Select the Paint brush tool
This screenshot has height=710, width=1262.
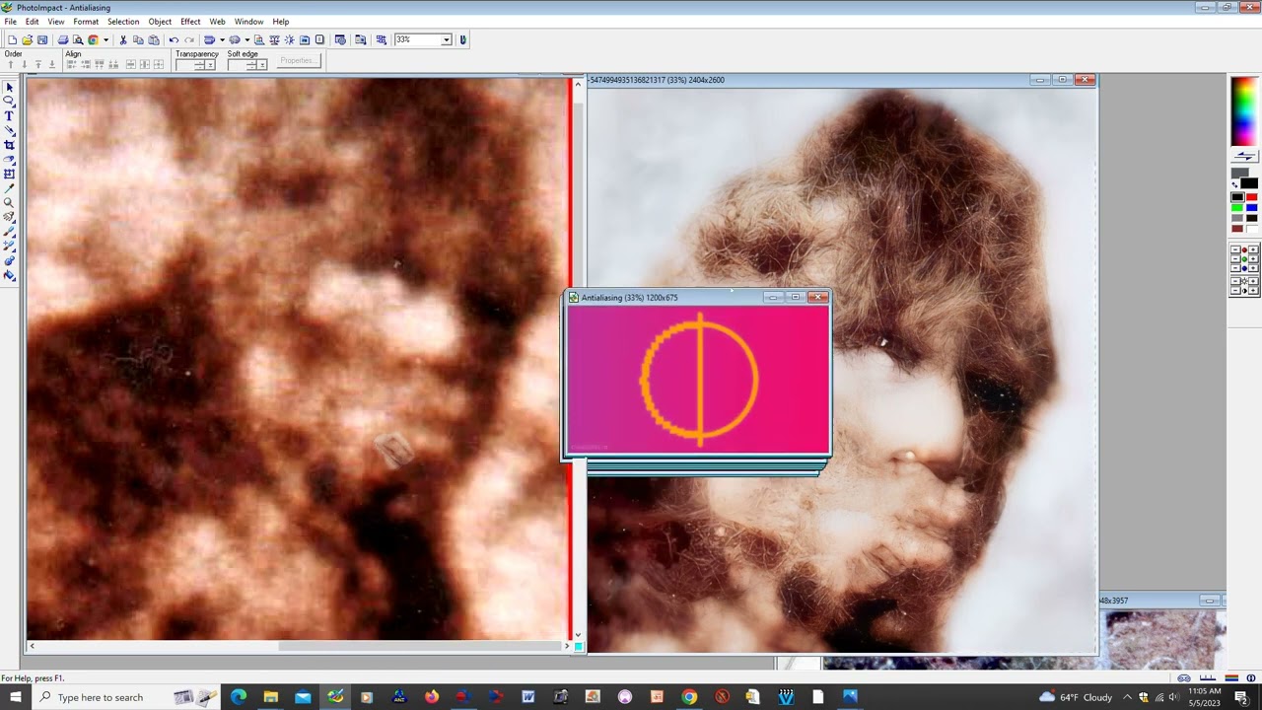pos(10,232)
